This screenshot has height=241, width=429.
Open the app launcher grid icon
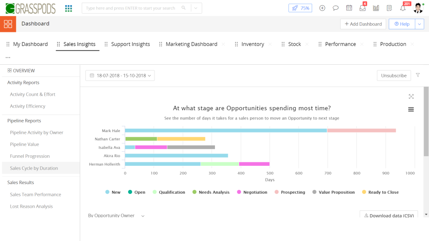pos(69,8)
